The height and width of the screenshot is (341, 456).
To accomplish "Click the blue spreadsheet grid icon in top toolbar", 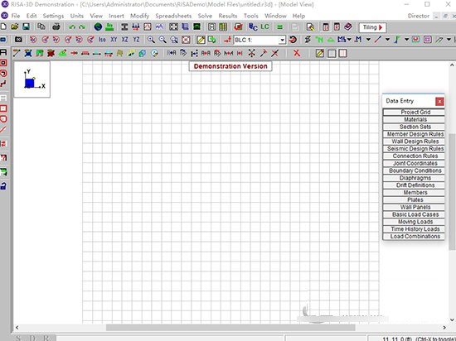I will pyautogui.click(x=185, y=27).
